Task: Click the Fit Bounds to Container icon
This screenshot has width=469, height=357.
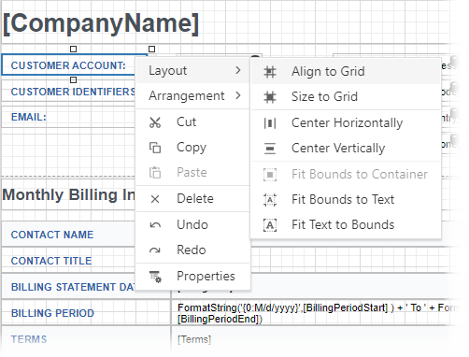Action: click(270, 175)
